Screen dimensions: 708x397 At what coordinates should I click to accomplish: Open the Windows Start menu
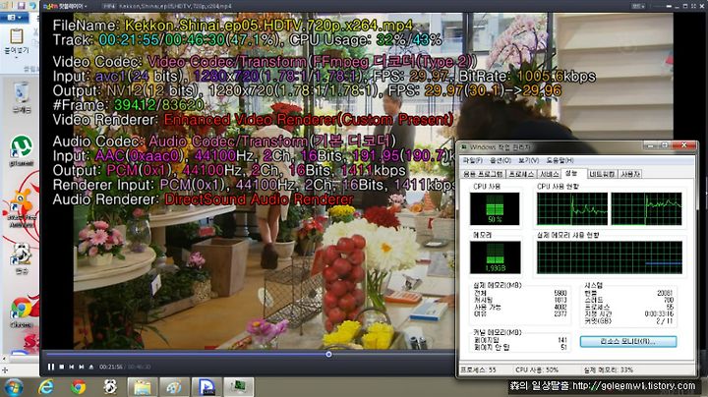[x=13, y=387]
